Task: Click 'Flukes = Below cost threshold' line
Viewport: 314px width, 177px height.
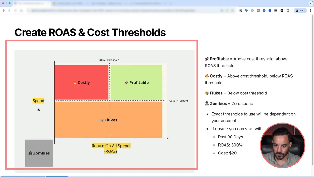Action: (236, 93)
